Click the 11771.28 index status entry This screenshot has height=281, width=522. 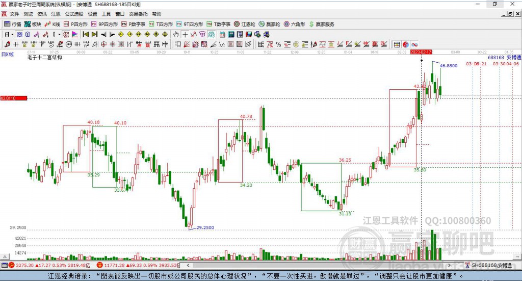pos(138,265)
